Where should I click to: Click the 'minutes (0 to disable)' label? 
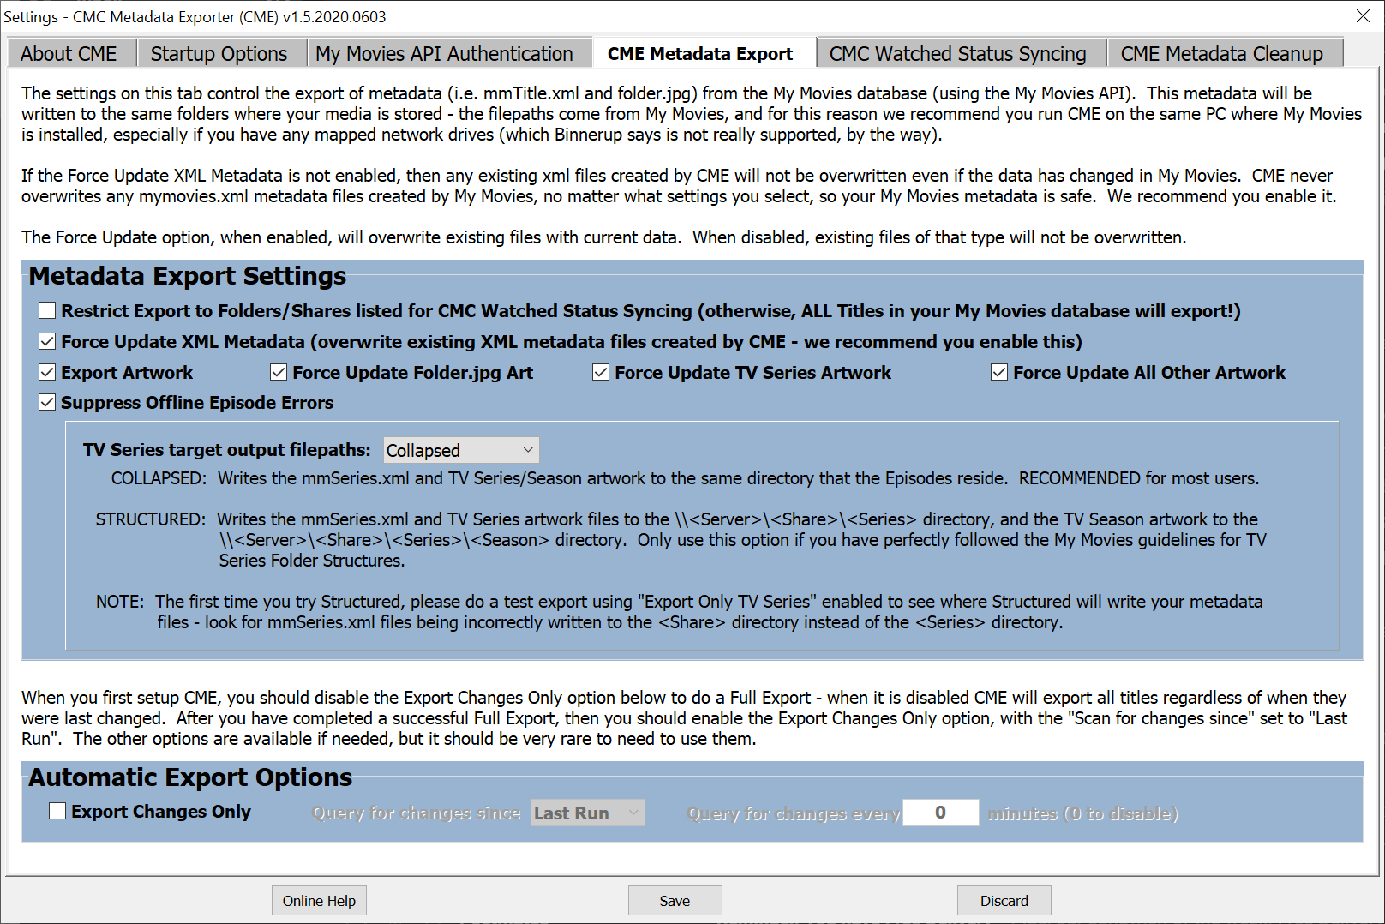tap(1083, 813)
